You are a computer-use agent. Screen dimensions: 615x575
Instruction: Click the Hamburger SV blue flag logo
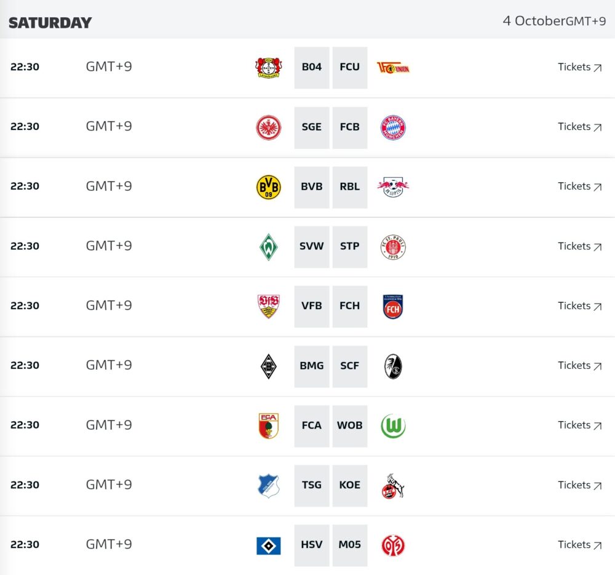(x=269, y=545)
